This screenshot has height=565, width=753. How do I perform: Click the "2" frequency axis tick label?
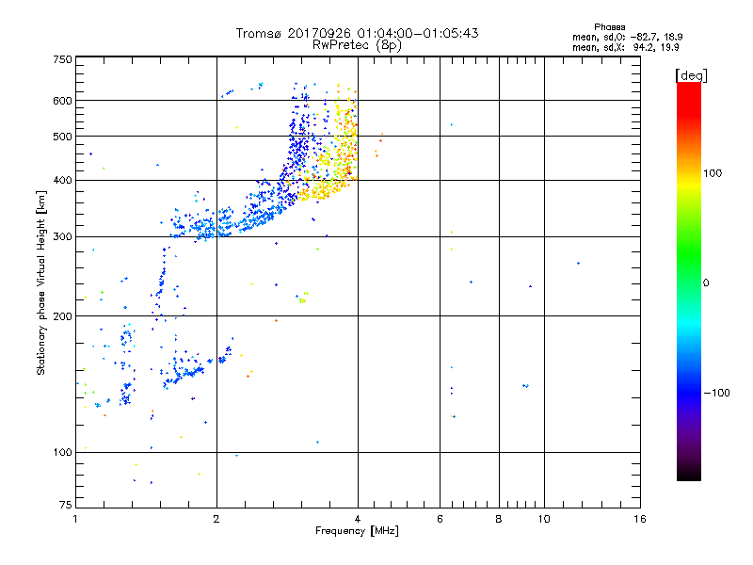[x=216, y=519]
